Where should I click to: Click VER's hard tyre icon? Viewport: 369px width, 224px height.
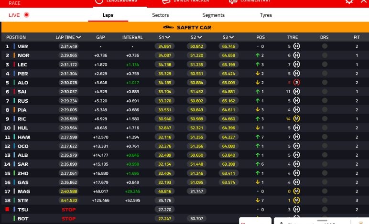tap(297, 46)
